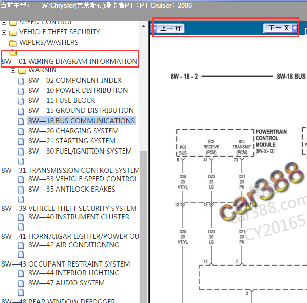Click page icon beside 8W—11 FUSE BLOCK

[21, 101]
